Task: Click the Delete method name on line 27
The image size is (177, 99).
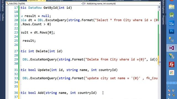Action: [x=41, y=51]
